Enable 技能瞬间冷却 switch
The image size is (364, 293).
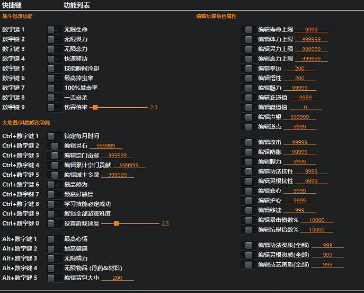(54, 68)
